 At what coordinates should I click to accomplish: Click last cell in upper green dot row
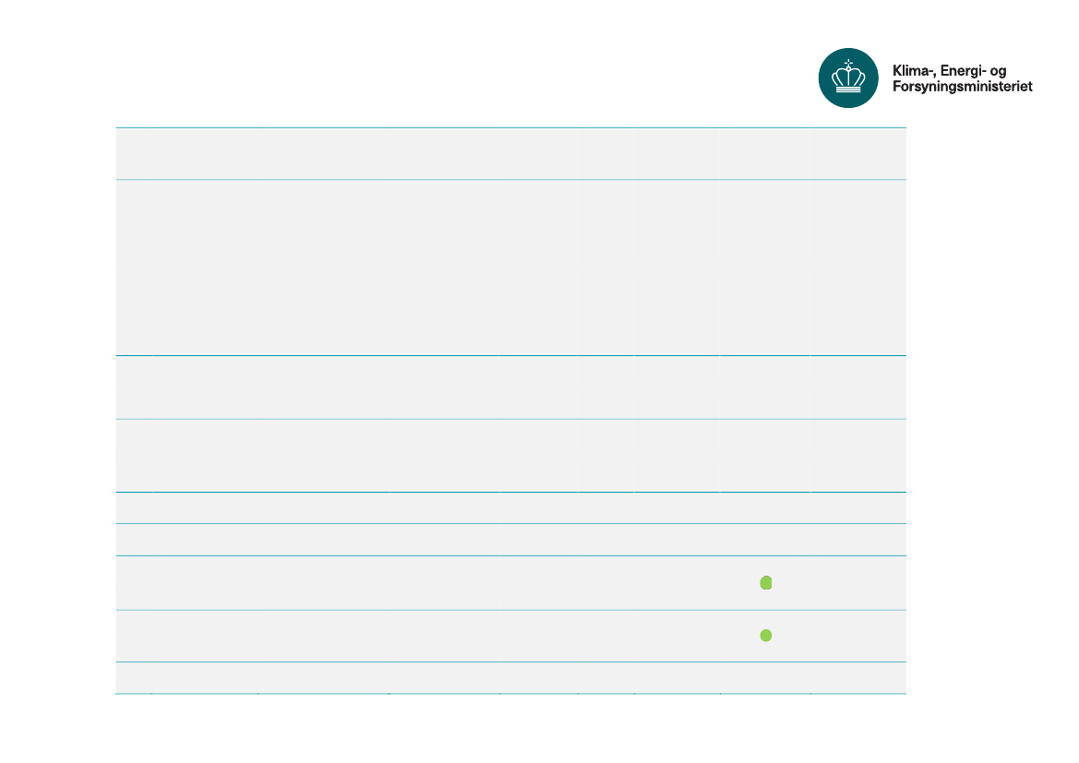[858, 583]
